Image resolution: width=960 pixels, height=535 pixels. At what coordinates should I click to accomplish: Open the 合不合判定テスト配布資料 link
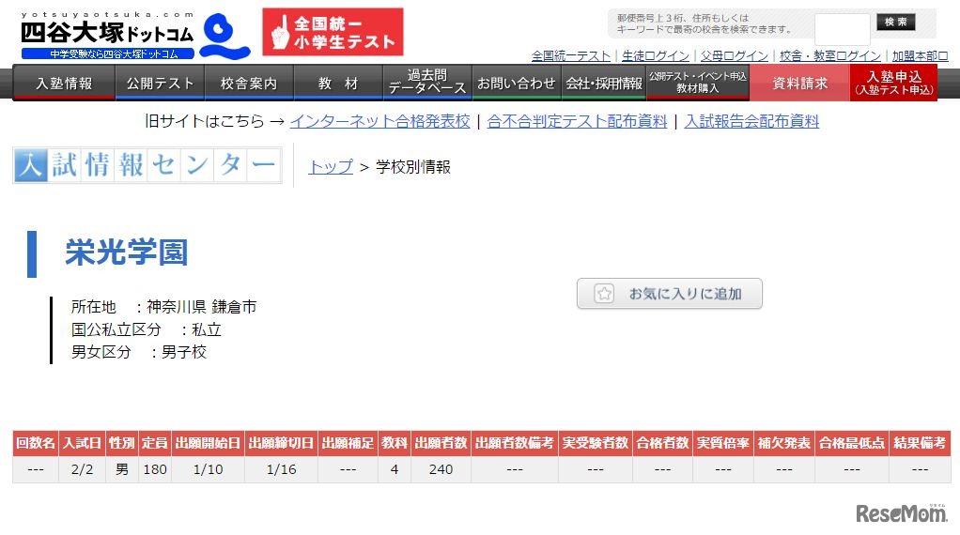coord(577,121)
